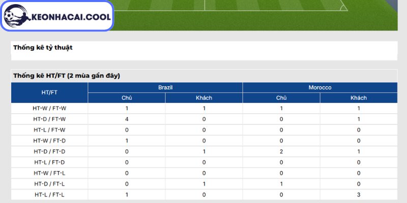This screenshot has width=407, height=203.
Task: Click the HT-D / FT-W row label
Action: coord(49,119)
